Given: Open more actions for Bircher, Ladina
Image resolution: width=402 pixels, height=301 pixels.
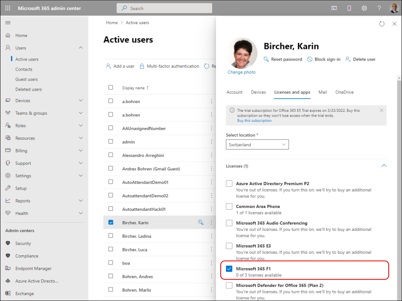Looking at the screenshot, I should pyautogui.click(x=211, y=236).
